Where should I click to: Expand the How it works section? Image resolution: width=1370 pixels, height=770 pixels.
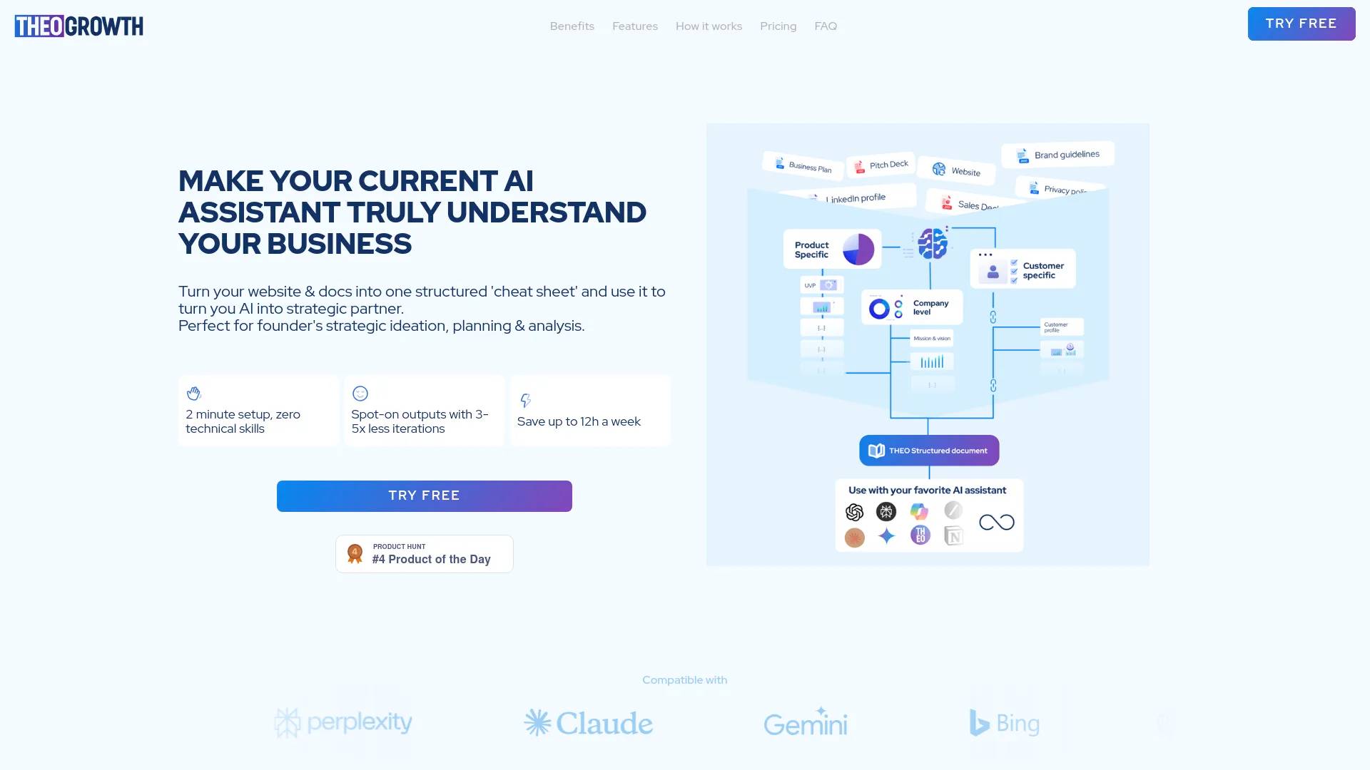709,26
